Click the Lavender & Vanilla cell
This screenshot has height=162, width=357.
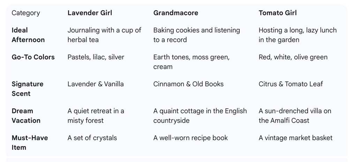(96, 84)
